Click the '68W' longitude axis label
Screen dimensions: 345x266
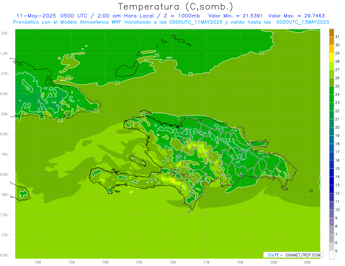pyautogui.click(x=307, y=262)
